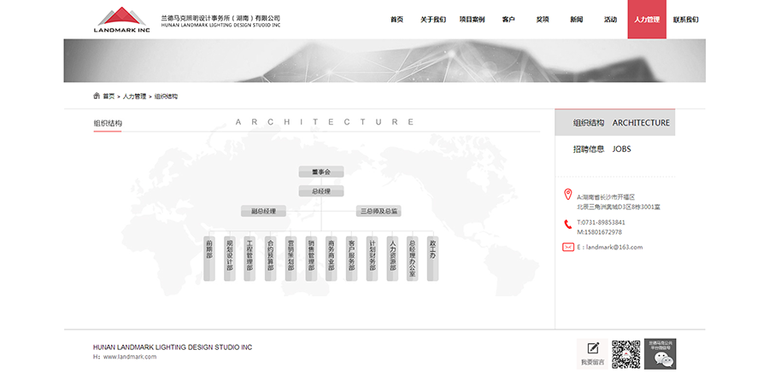Viewport: 769px width, 385px height.
Task: Select the 副总经理 node in chart
Action: 262,210
